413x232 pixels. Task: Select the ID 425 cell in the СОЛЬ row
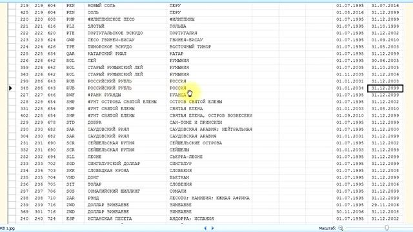point(25,12)
